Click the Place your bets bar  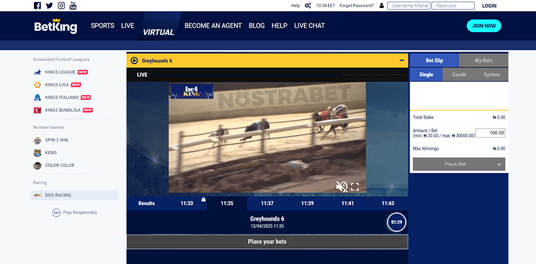pos(267,242)
